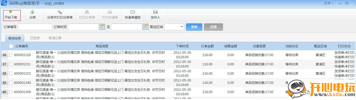Switch to 等待出库 tab
The height and width of the screenshot is (100, 356).
(15, 38)
